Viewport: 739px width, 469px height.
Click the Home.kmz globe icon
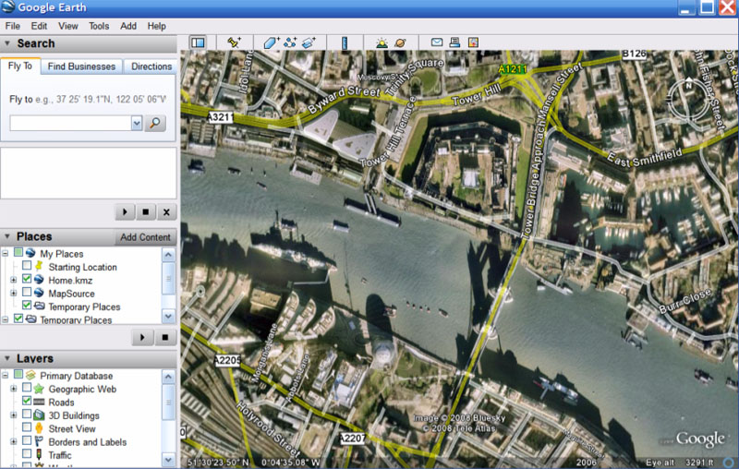(39, 280)
